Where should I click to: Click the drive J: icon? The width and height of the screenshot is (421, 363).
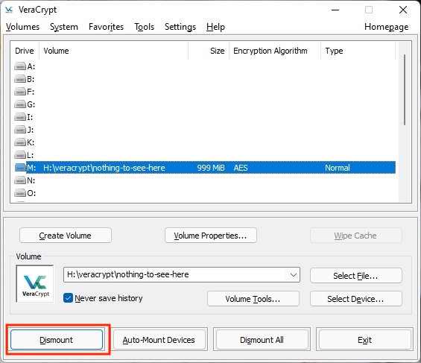[x=20, y=130]
